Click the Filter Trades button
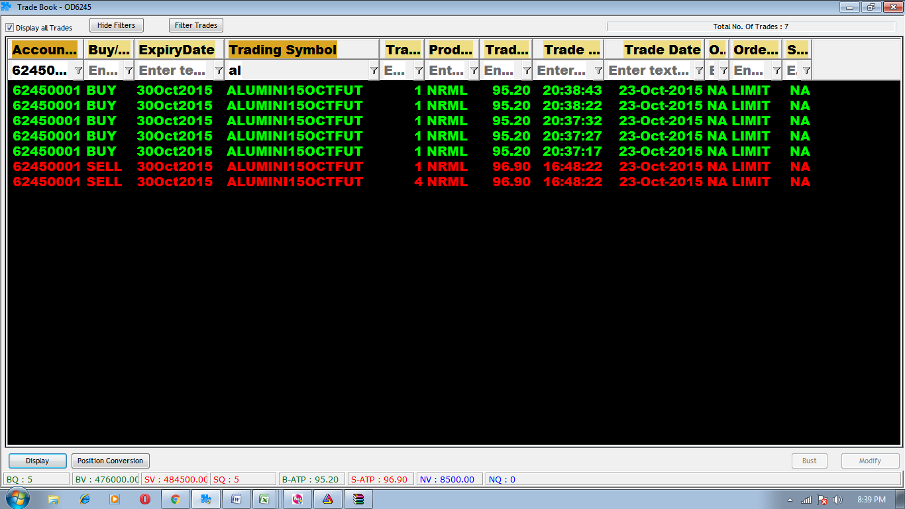The width and height of the screenshot is (905, 509). point(196,25)
